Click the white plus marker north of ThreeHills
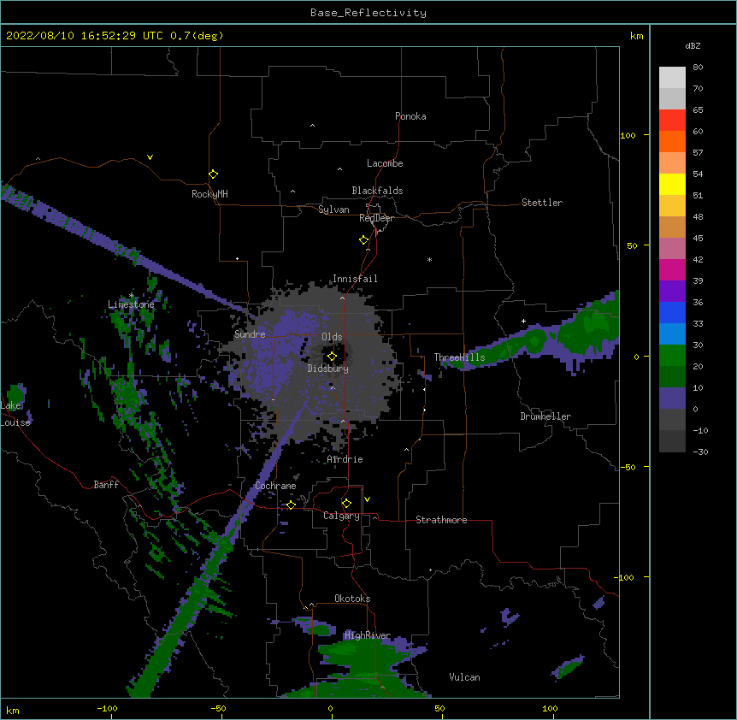This screenshot has width=737, height=720. click(523, 321)
